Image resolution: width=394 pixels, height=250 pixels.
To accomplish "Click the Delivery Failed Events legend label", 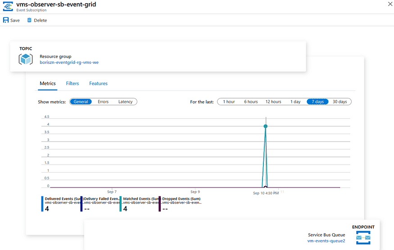I will click(101, 199).
